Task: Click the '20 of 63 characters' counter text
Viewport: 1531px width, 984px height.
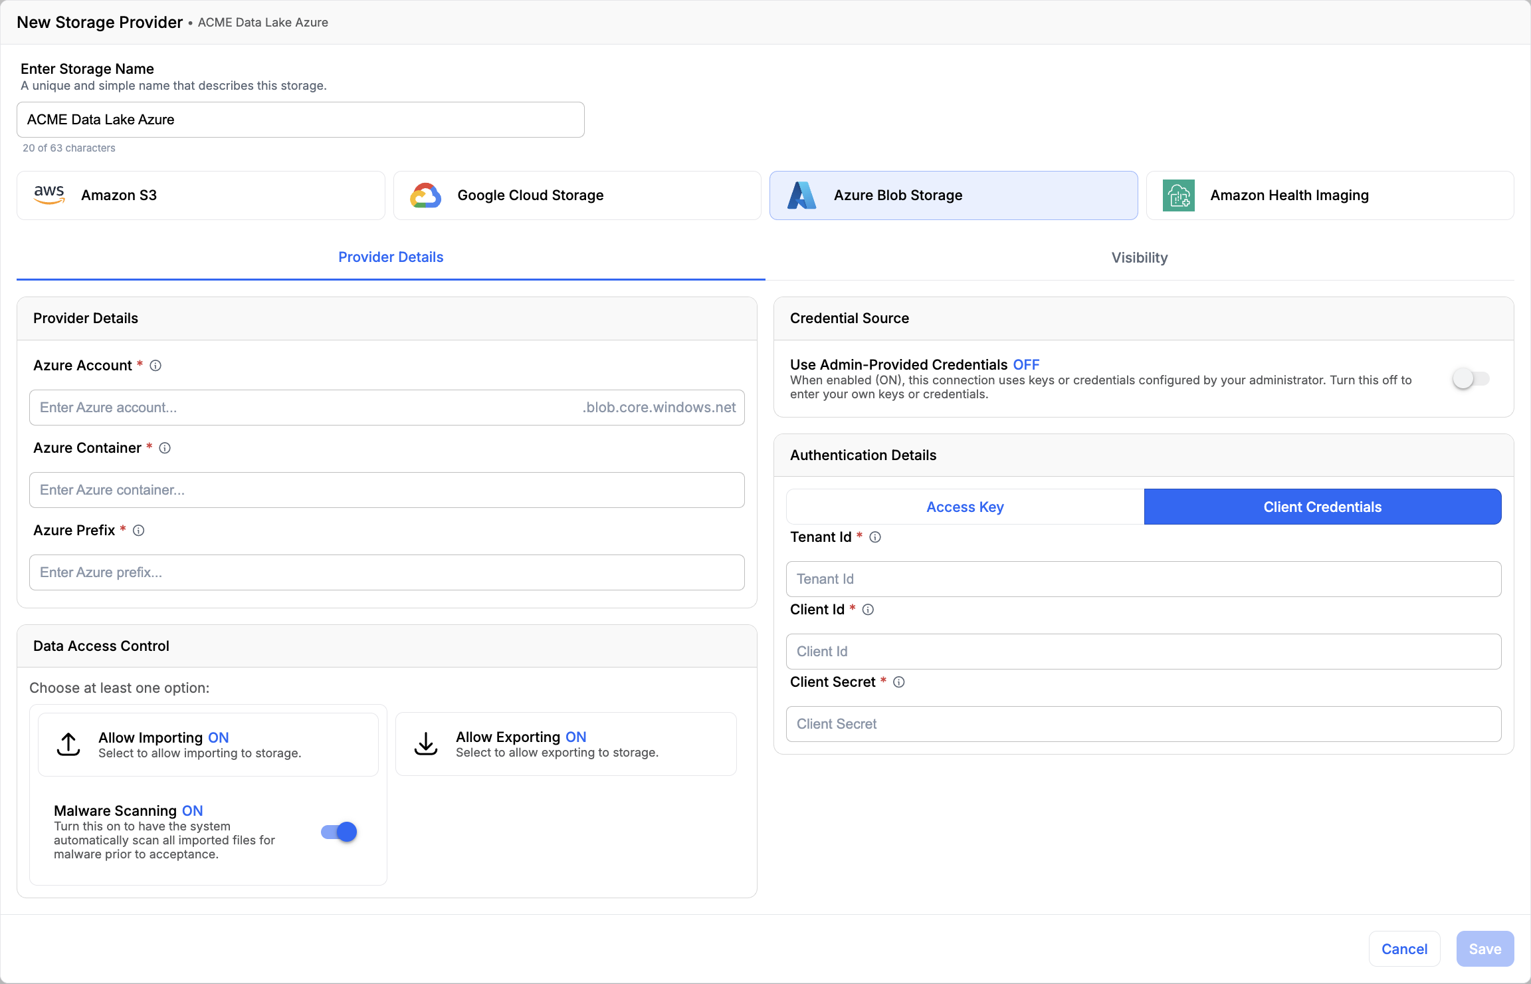Action: point(69,148)
